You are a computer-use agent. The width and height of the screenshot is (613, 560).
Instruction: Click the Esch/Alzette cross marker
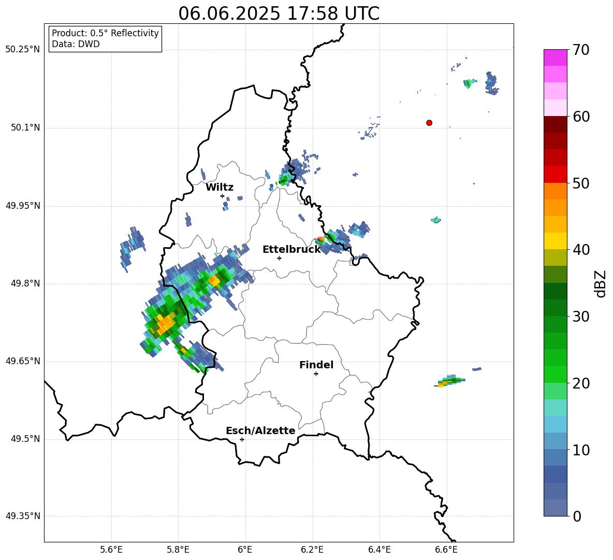click(242, 439)
